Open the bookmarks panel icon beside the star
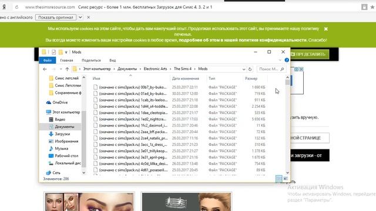Image resolution: width=376 pixels, height=211 pixels. point(364,7)
